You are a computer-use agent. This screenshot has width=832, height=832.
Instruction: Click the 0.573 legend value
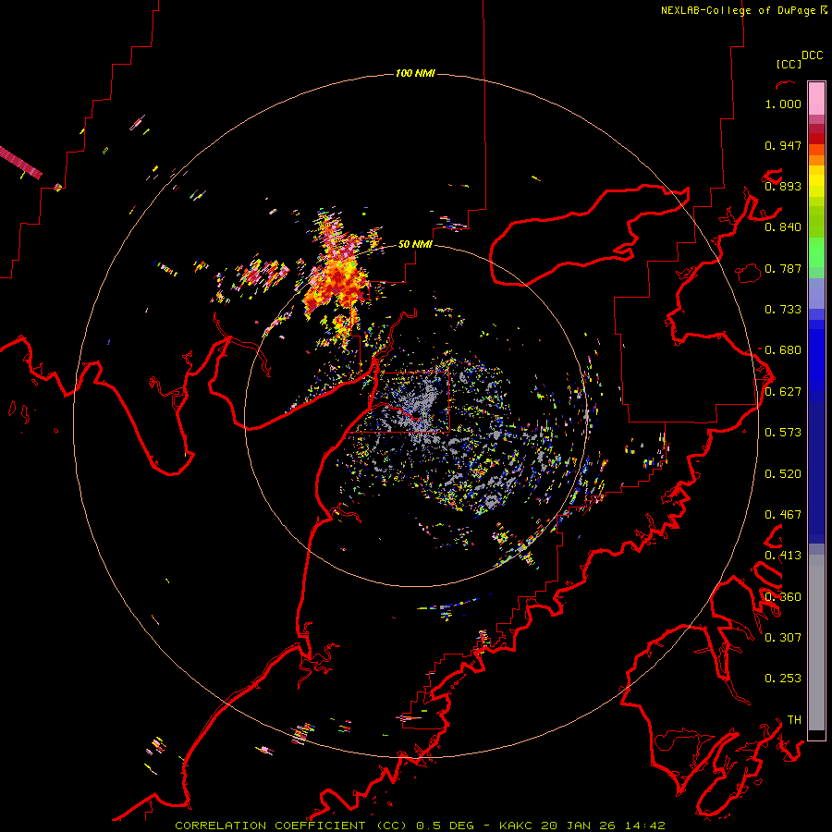tap(783, 433)
